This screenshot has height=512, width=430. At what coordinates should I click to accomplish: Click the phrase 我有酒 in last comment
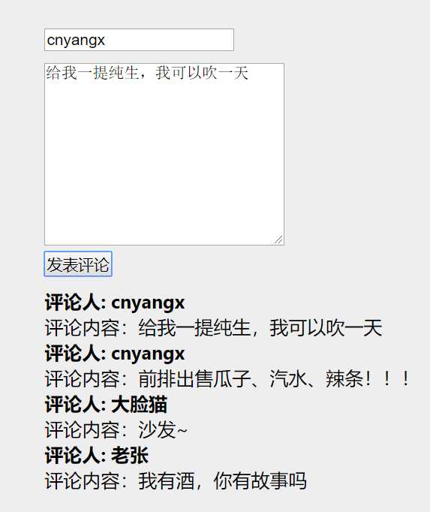[167, 481]
